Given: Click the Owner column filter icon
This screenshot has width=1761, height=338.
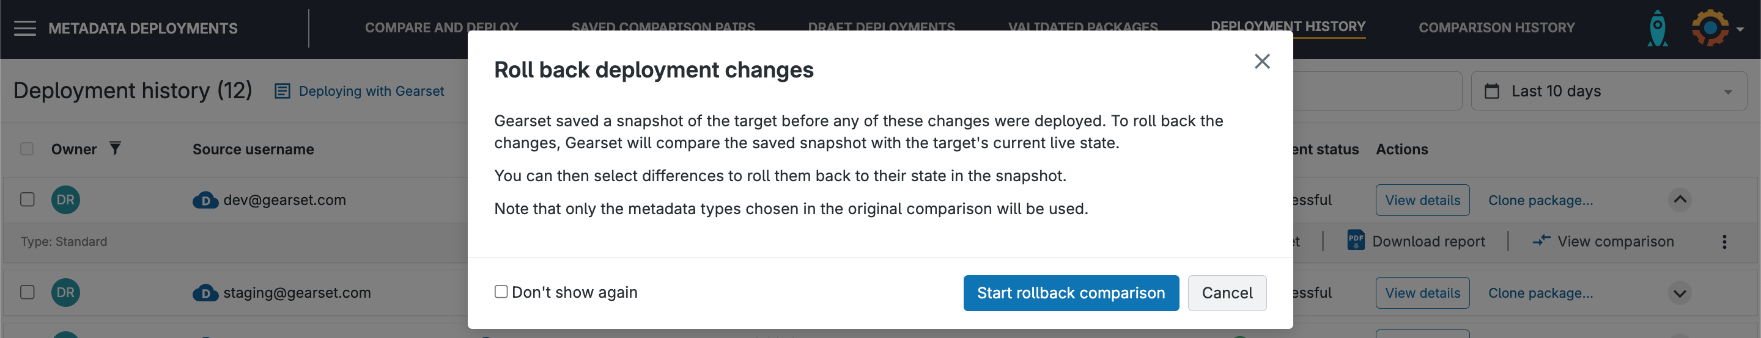Looking at the screenshot, I should coord(115,148).
